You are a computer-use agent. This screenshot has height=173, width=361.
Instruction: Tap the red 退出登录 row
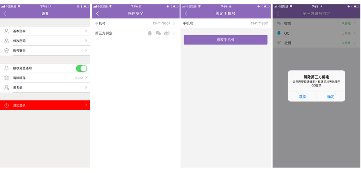tap(45, 105)
